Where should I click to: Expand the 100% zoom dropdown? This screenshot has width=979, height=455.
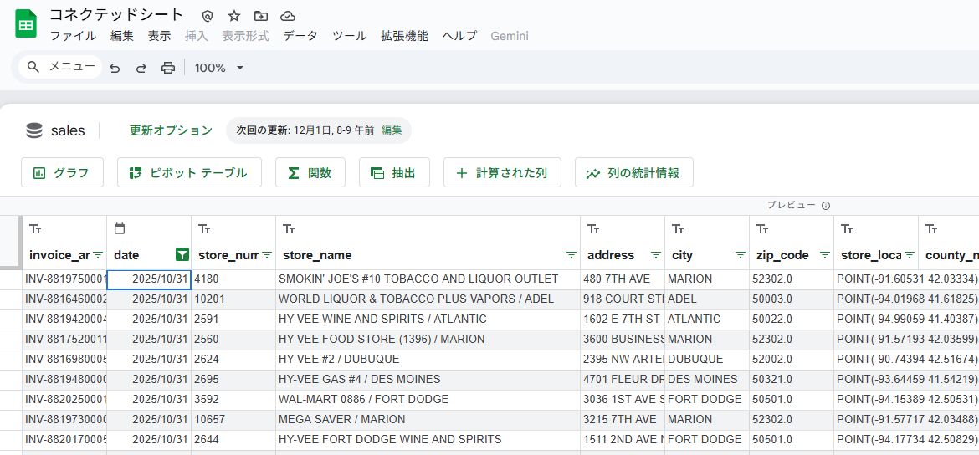(x=218, y=68)
